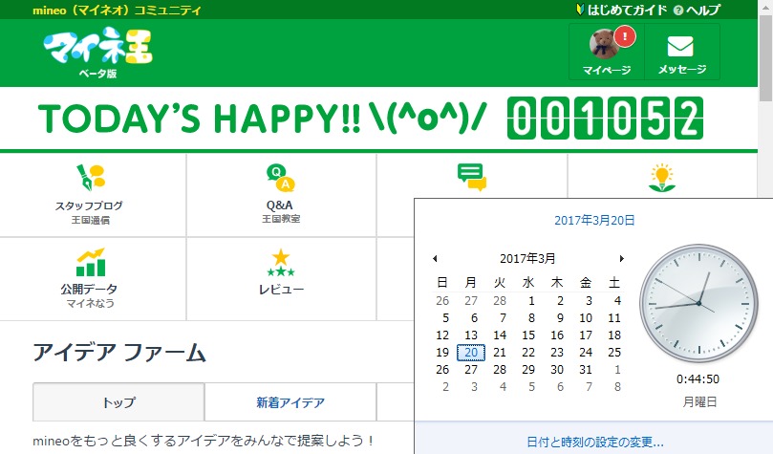Select March 20 in the calendar
Image resolution: width=773 pixels, height=454 pixels.
tap(471, 353)
